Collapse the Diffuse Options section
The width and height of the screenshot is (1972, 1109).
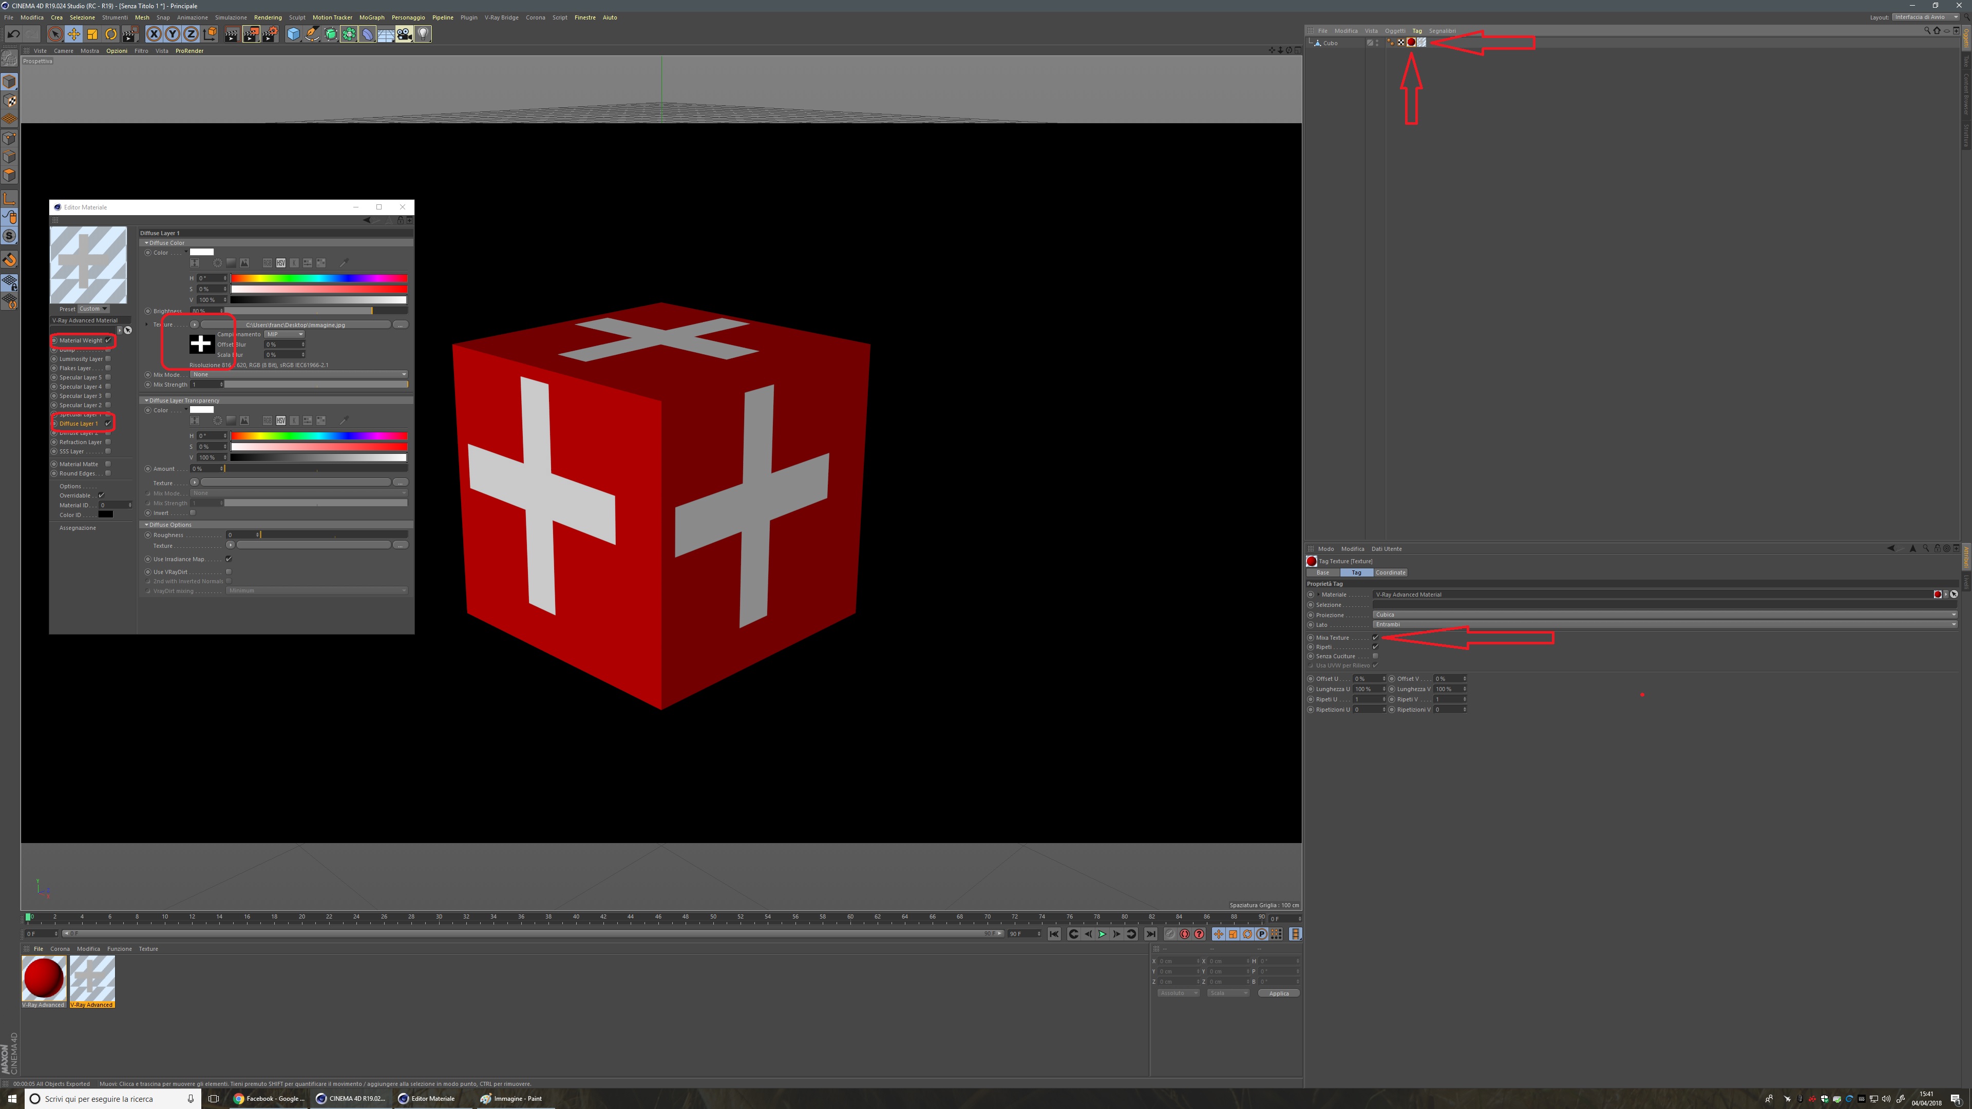click(x=146, y=525)
